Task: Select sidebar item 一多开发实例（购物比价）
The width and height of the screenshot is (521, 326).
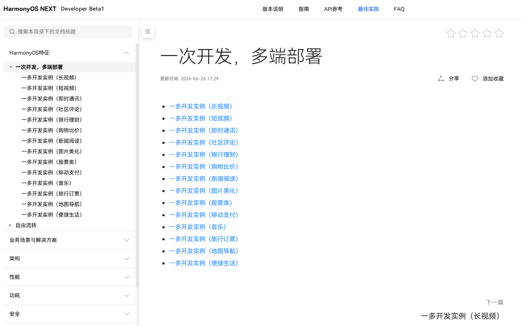Action: coord(53,130)
